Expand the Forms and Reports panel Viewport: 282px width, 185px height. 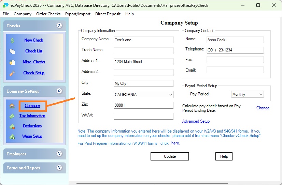click(59, 168)
